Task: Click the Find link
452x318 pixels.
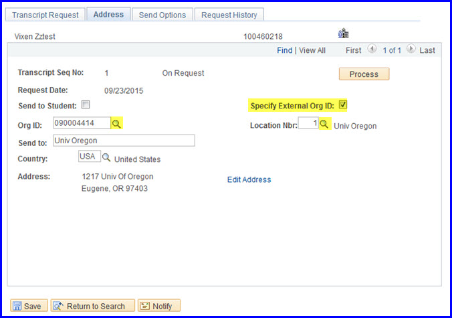Action: click(x=284, y=50)
